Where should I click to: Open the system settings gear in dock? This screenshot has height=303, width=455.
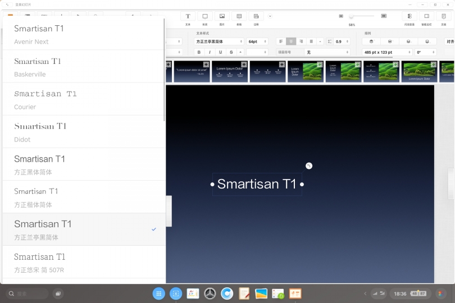coord(210,293)
